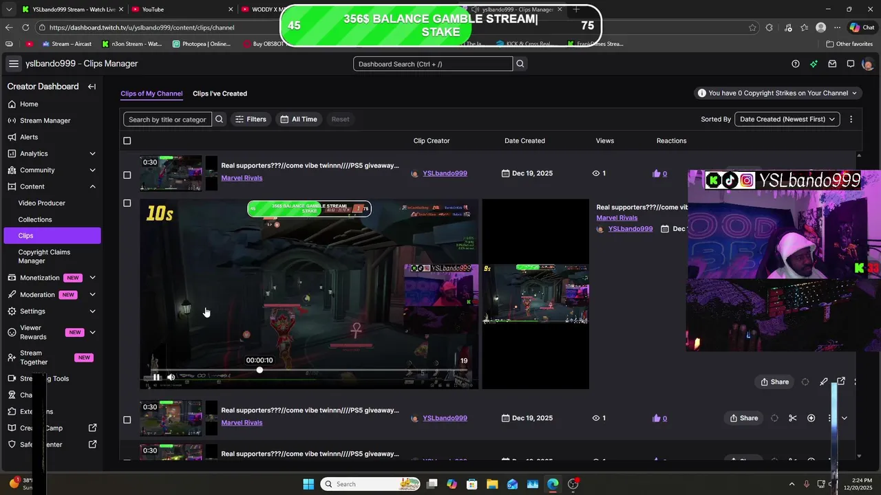
Task: Click the Share button on expanded clip
Action: [774, 382]
